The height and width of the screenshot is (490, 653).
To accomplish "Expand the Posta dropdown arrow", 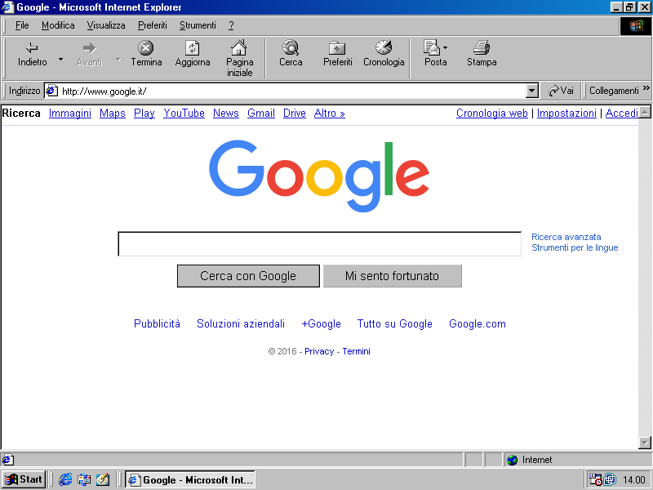I will coord(445,48).
